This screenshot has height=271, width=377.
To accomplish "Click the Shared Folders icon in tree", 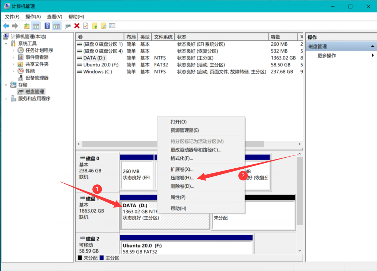I will [21, 64].
